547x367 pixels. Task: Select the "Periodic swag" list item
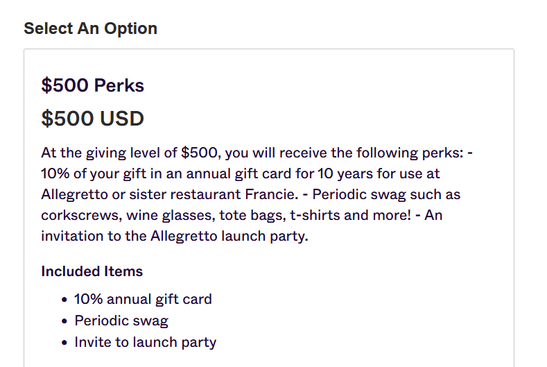pos(121,321)
